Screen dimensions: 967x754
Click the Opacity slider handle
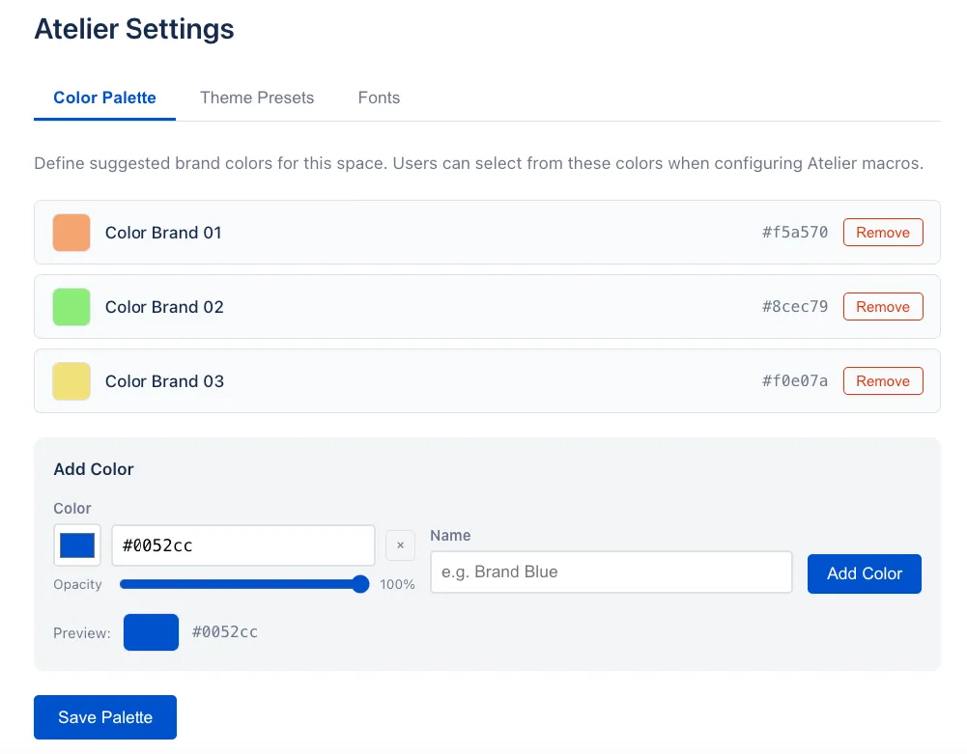(x=360, y=584)
